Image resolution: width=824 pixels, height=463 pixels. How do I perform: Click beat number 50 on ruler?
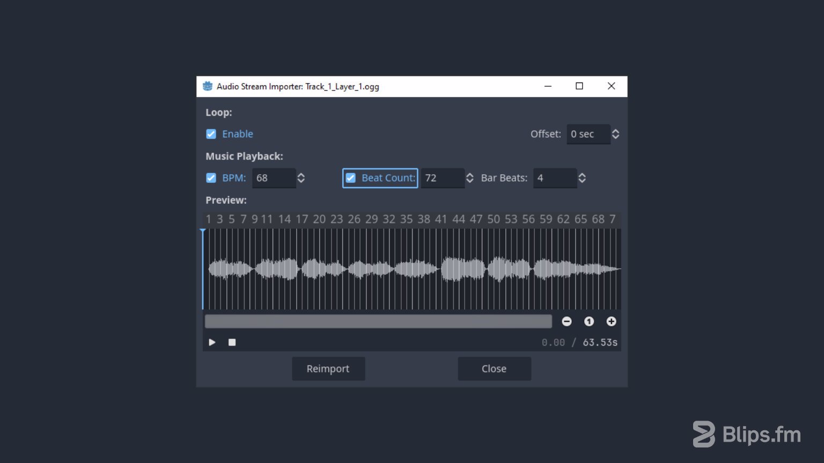[x=494, y=219]
